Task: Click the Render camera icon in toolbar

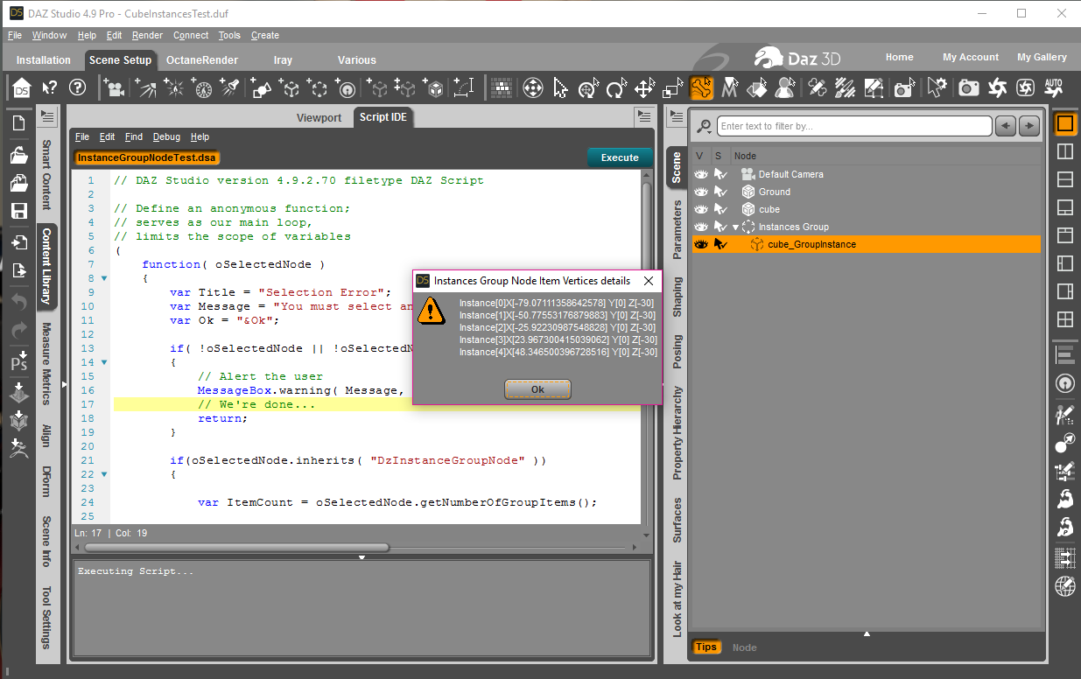Action: (968, 88)
